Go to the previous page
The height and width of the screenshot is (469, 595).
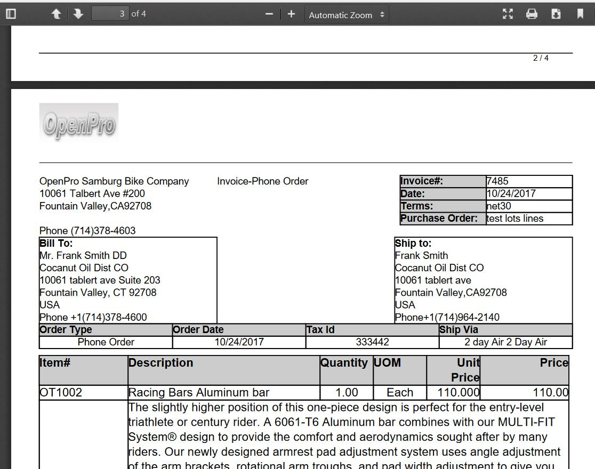click(x=56, y=14)
